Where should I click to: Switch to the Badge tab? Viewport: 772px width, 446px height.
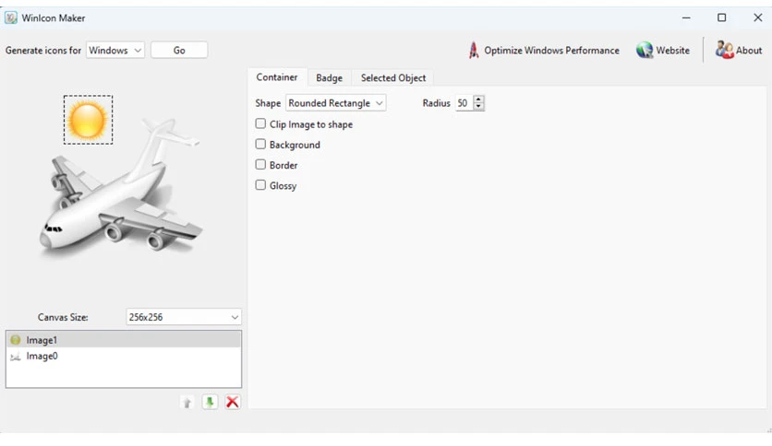(x=330, y=78)
